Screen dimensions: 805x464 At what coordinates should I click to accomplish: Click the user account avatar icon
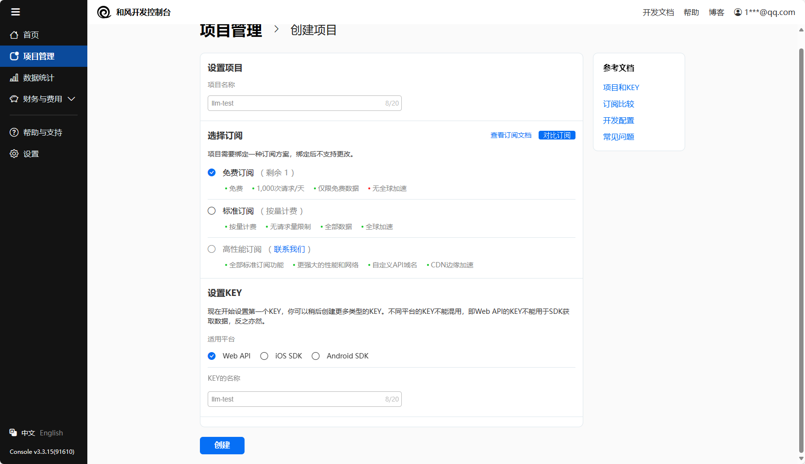(738, 12)
